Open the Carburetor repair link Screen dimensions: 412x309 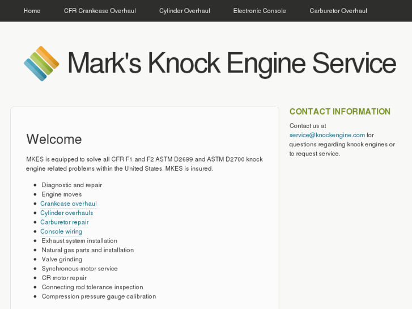64,222
